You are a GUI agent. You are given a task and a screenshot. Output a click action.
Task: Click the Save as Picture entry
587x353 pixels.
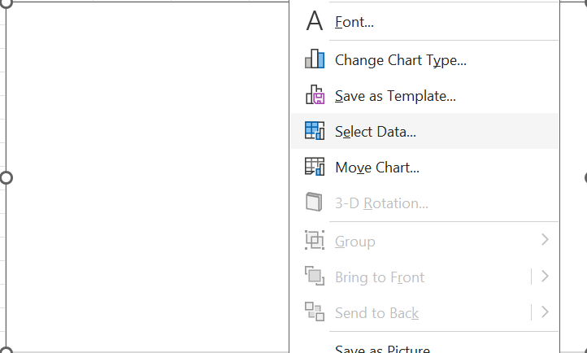382,349
